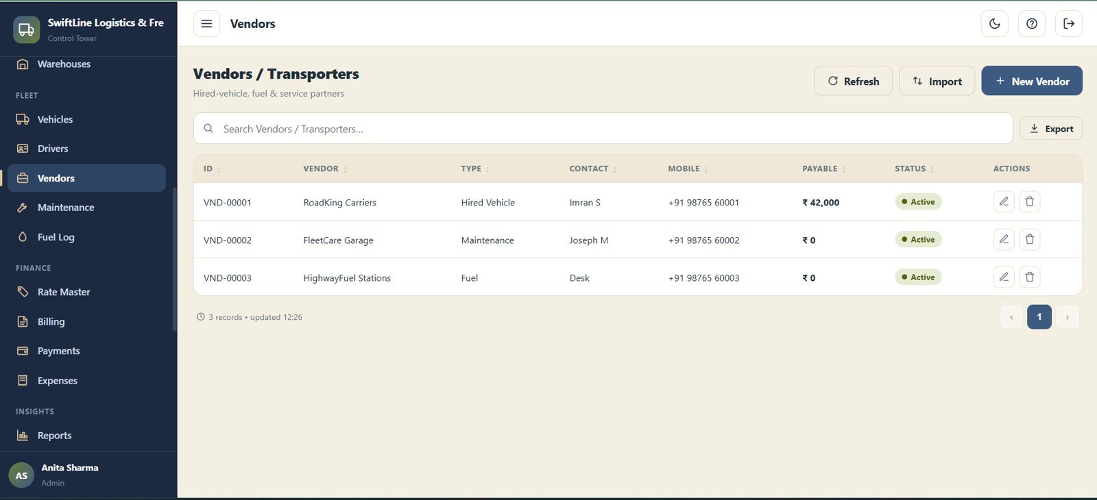The height and width of the screenshot is (500, 1097).
Task: Click the Refresh button
Action: coord(853,81)
